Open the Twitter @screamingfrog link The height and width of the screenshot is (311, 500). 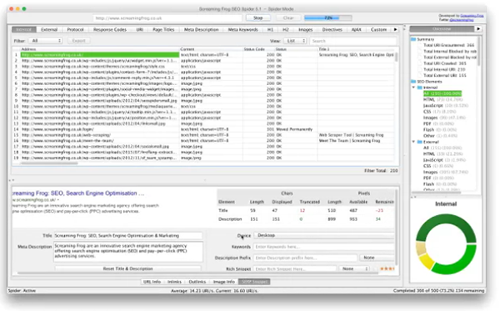[461, 20]
